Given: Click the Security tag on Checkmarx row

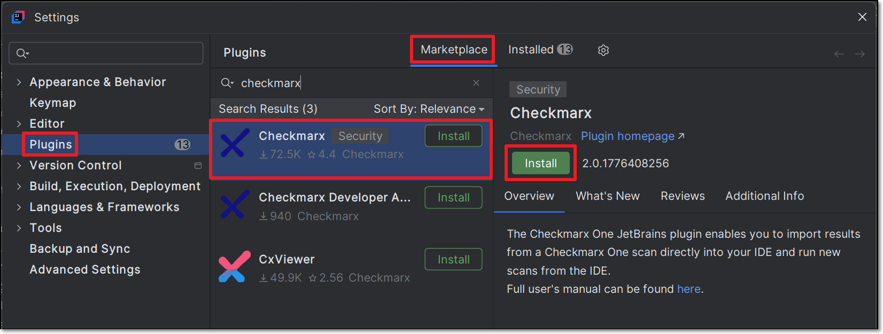Looking at the screenshot, I should pyautogui.click(x=360, y=136).
